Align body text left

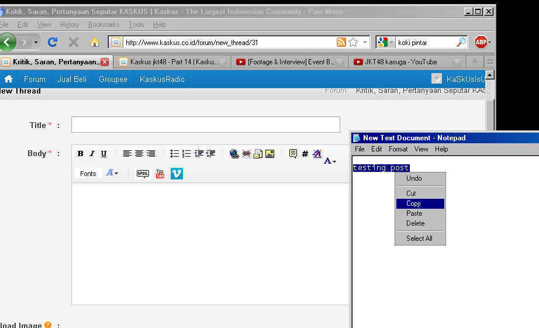(x=127, y=154)
